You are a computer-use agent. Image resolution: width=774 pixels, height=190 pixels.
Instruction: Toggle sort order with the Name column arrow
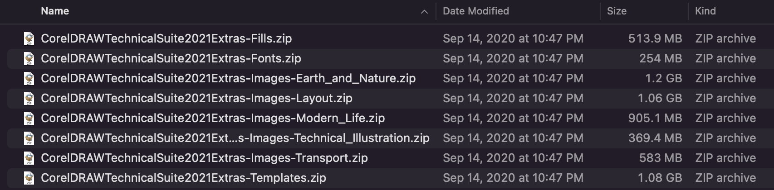[424, 12]
